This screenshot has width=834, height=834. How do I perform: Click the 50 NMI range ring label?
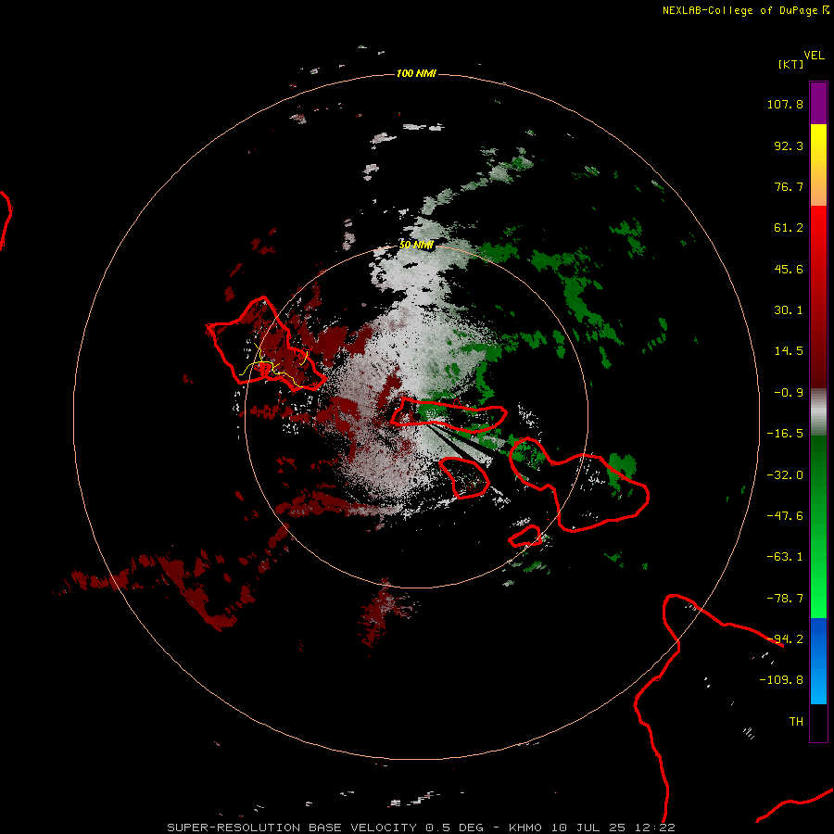[x=416, y=245]
